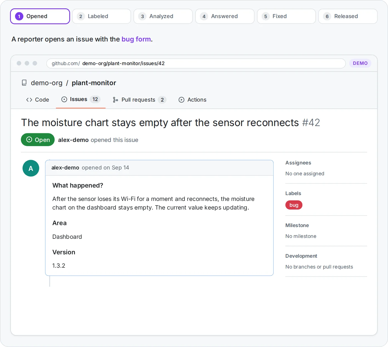Click the 'opened on Sep 14' timestamp
This screenshot has width=388, height=347.
[x=105, y=168]
